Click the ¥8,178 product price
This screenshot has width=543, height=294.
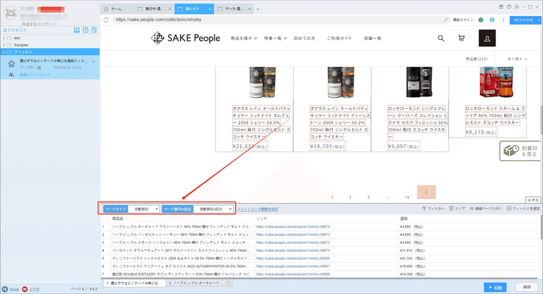481,132
